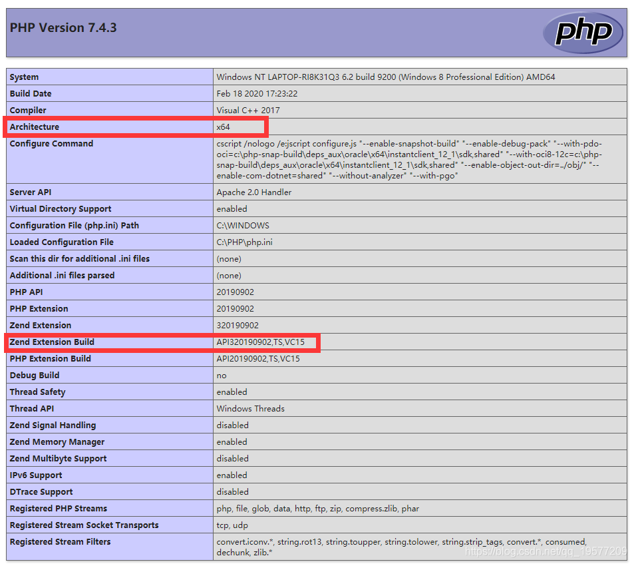This screenshot has height=564, width=634.
Task: Select the 'Feb 18 2020 17:23:22' value
Action: click(x=257, y=93)
